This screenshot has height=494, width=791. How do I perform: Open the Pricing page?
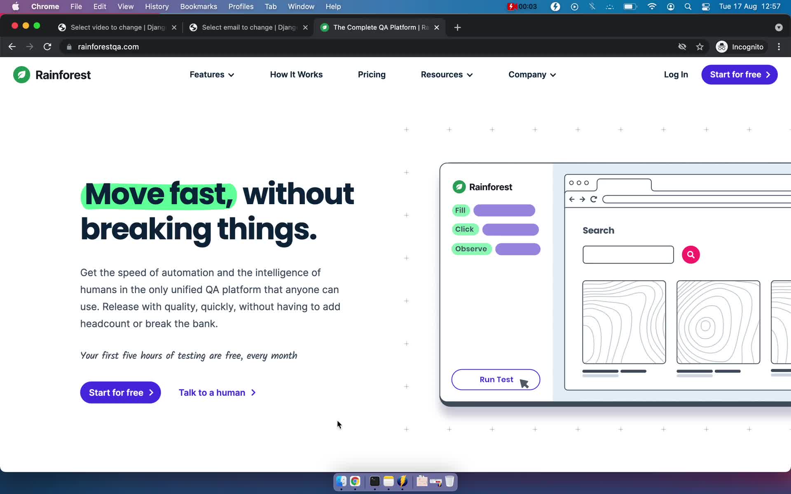click(x=372, y=75)
